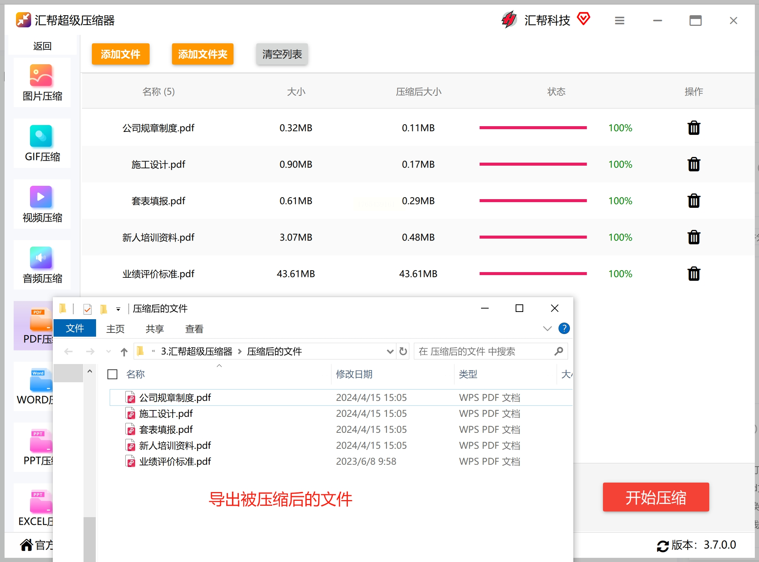Open the address bar history dropdown chevron
The image size is (759, 562).
pos(390,351)
